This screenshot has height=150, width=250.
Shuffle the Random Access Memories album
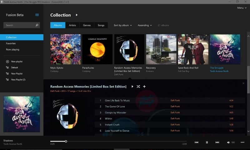click(138, 87)
